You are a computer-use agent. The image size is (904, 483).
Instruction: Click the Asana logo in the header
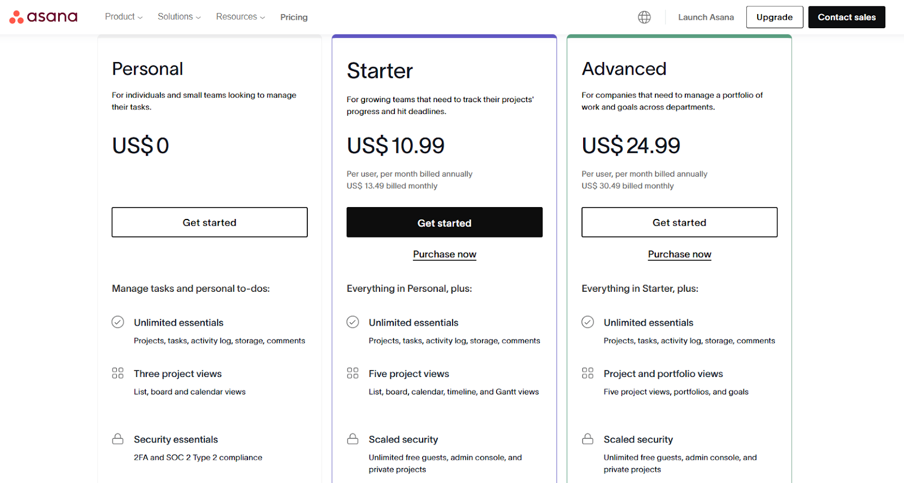[x=44, y=17]
